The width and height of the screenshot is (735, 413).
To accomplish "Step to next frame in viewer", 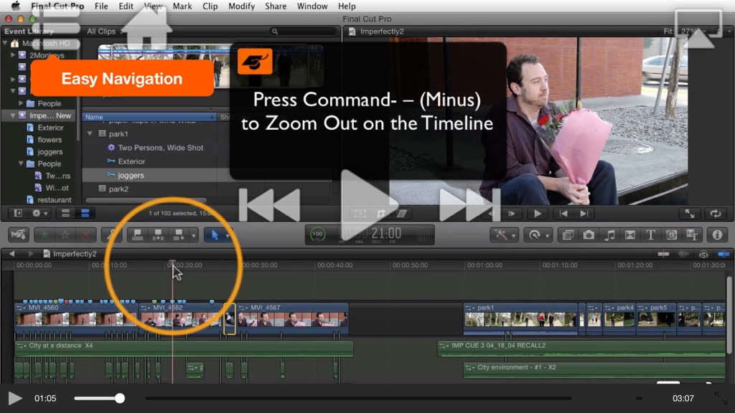I will point(512,214).
